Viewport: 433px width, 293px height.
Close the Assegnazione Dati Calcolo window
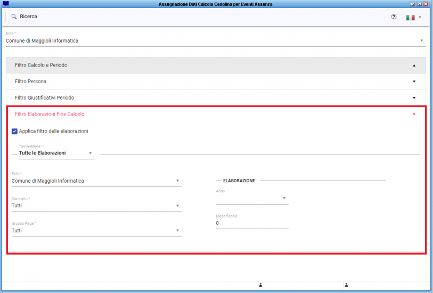coord(426,4)
